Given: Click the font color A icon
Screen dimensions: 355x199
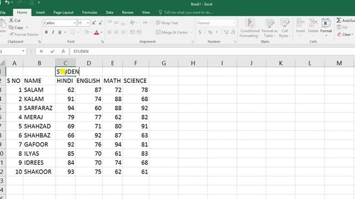Looking at the screenshot, I should [x=97, y=32].
